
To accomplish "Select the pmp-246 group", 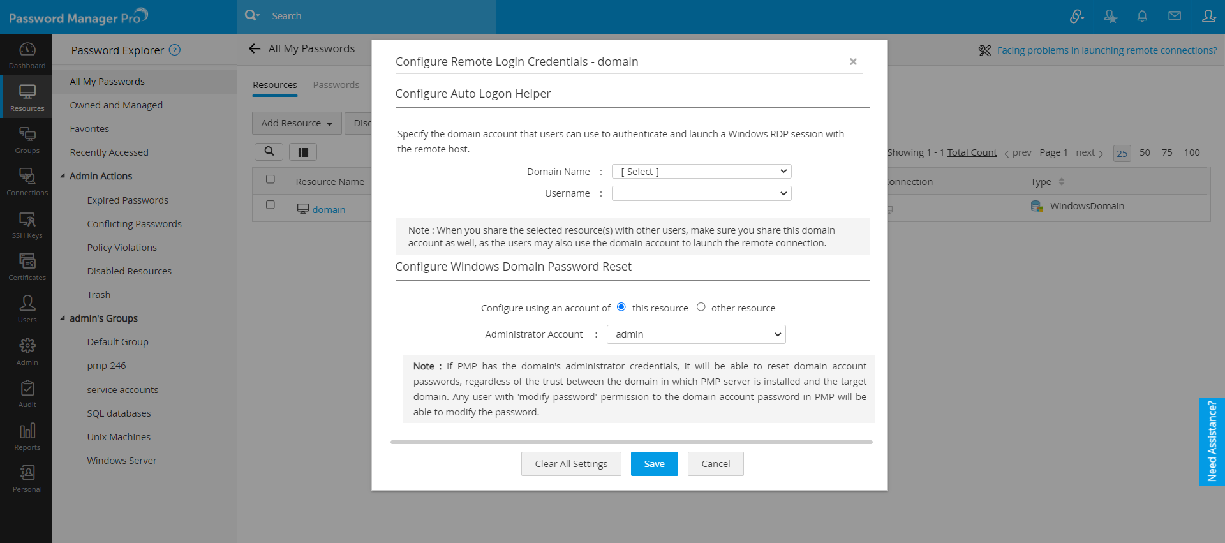I will (107, 366).
